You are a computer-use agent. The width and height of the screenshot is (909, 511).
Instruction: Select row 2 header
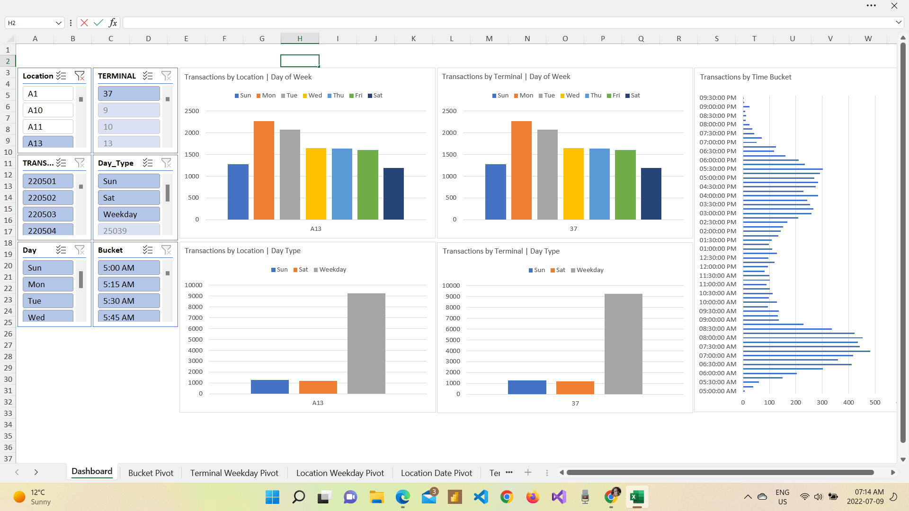[8, 61]
